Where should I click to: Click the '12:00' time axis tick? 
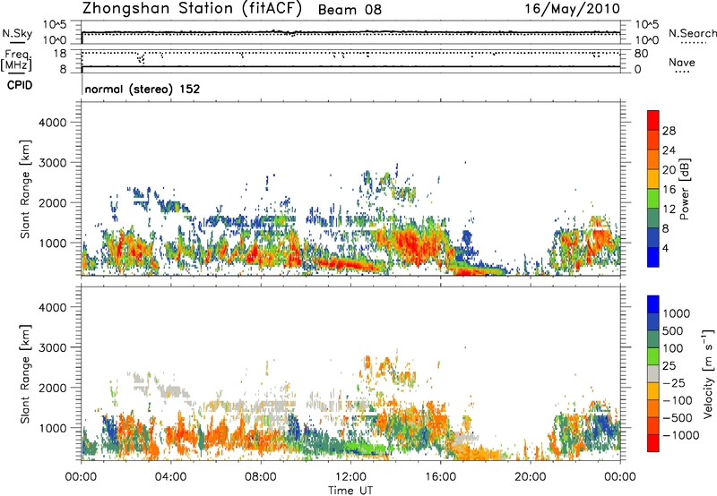pos(350,477)
